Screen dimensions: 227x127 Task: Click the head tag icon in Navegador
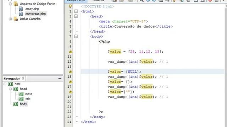click(x=16, y=89)
